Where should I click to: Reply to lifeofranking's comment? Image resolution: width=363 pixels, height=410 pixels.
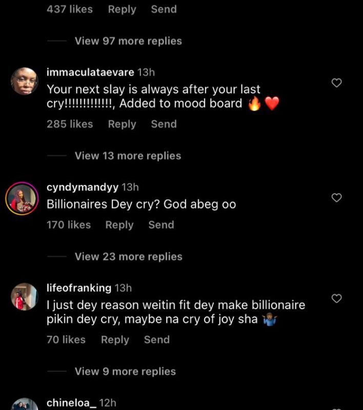pyautogui.click(x=115, y=340)
